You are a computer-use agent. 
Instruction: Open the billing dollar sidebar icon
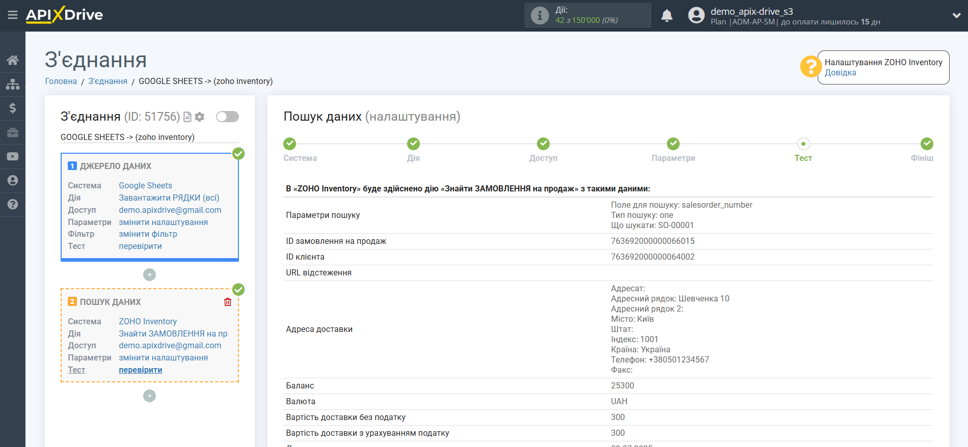pyautogui.click(x=13, y=108)
